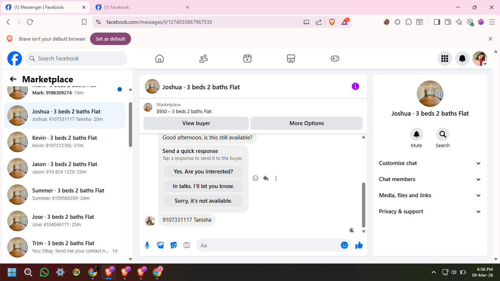Click the '$950 – 3 beds 2 baths Flat' listing text

[184, 111]
